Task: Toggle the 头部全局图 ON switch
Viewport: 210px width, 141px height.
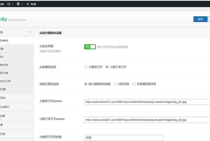Action: [x=90, y=47]
